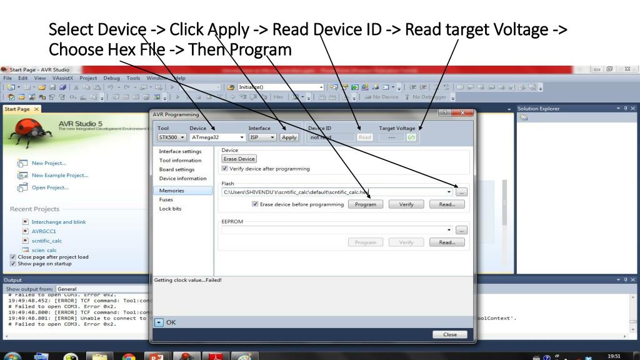Viewport: 640px width, 360px height.
Task: Open the Initialize() combo box dropdown arrow
Action: click(x=321, y=87)
